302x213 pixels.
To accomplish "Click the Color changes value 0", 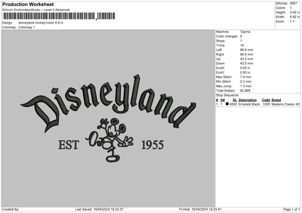I will point(241,36).
